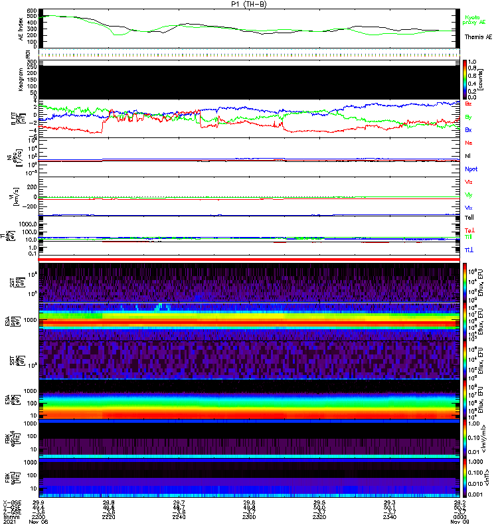Screen dimensions: 498x531
Task: Click the green "Viy" velocity legend label
Action: [x=469, y=195]
